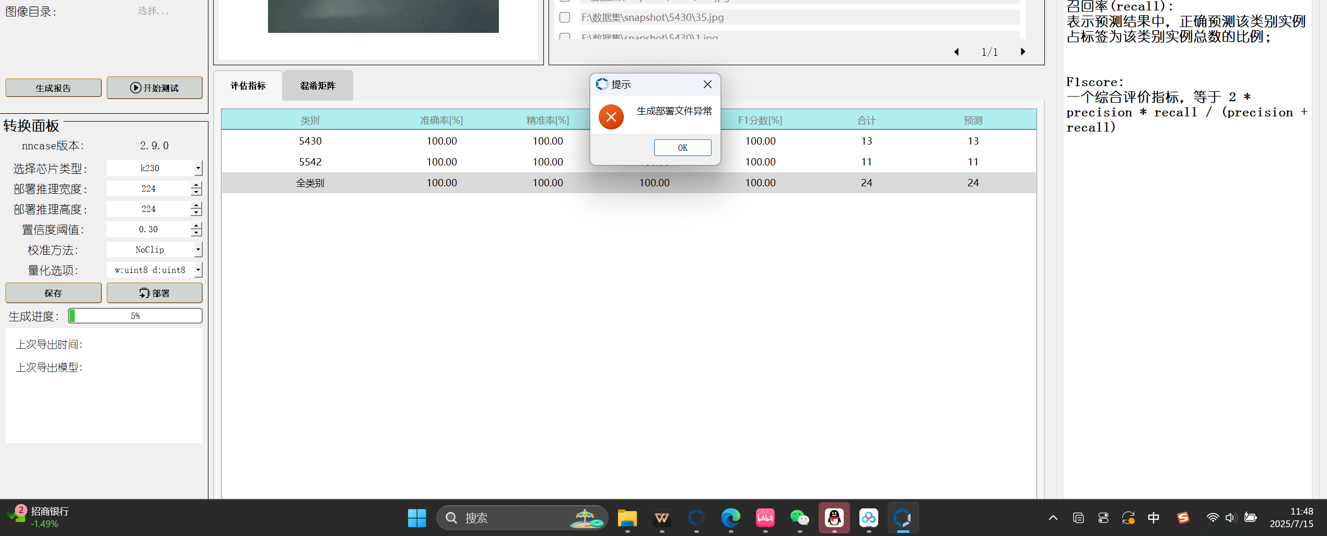Viewport: 1327px width, 536px height.
Task: Open File Explorer from the taskbar
Action: 627,518
